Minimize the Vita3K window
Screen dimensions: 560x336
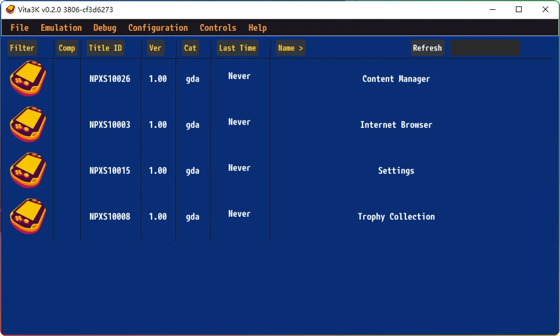pos(493,10)
